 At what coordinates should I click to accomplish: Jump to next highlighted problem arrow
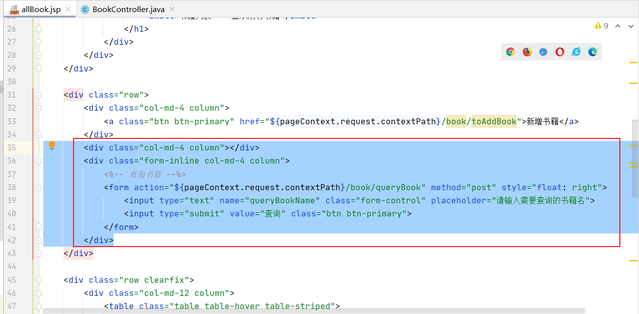pos(630,26)
